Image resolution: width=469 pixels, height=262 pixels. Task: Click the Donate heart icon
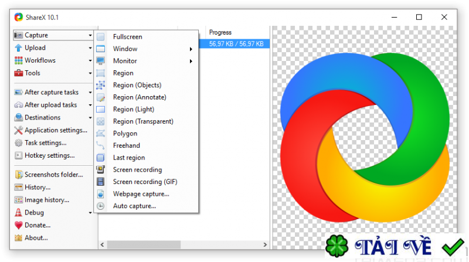(19, 225)
